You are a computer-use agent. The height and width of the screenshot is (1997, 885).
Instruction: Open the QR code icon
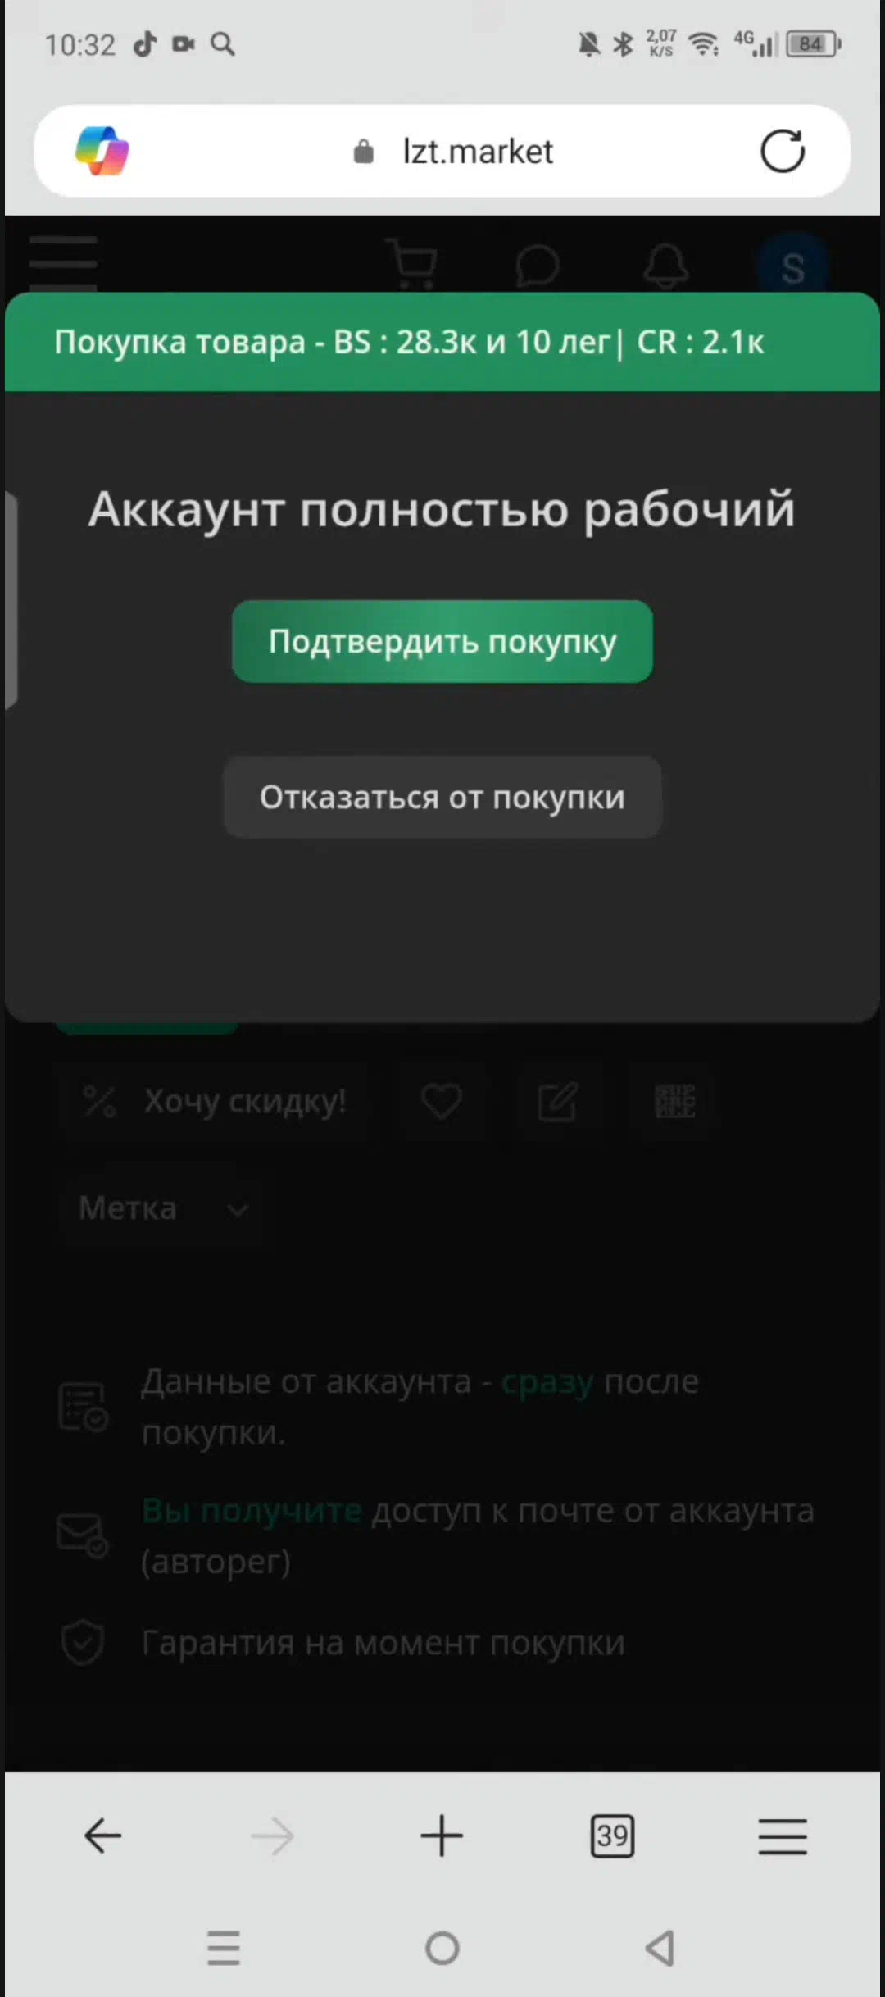click(675, 1101)
